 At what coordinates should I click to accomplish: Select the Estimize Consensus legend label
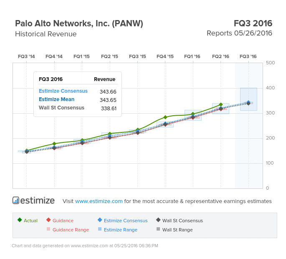point(126,221)
